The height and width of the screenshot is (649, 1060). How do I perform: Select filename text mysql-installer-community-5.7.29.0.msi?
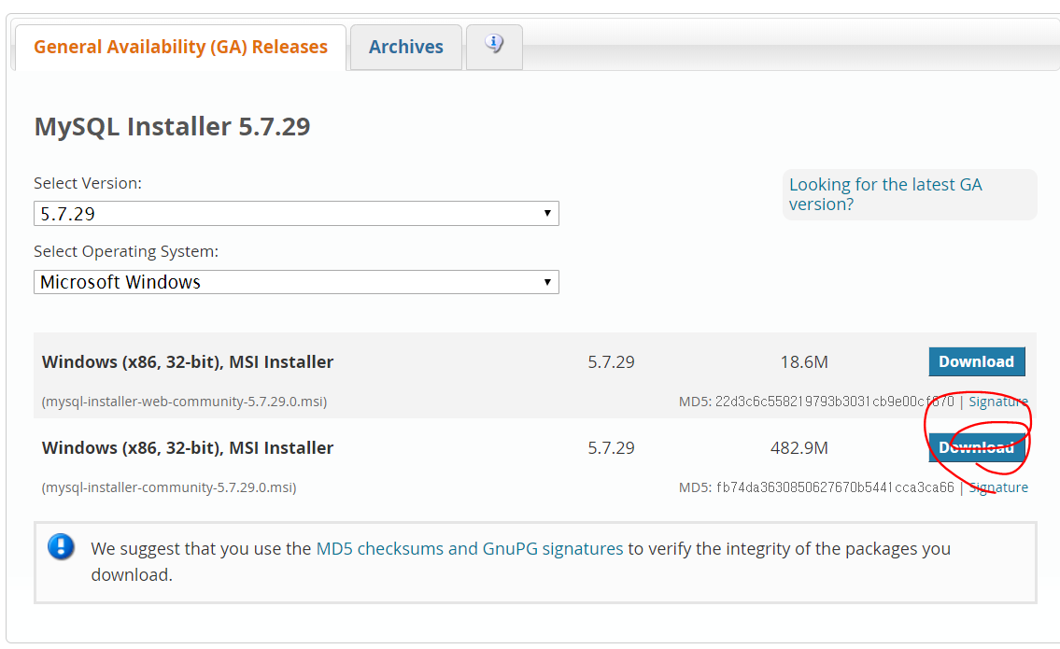(x=169, y=487)
